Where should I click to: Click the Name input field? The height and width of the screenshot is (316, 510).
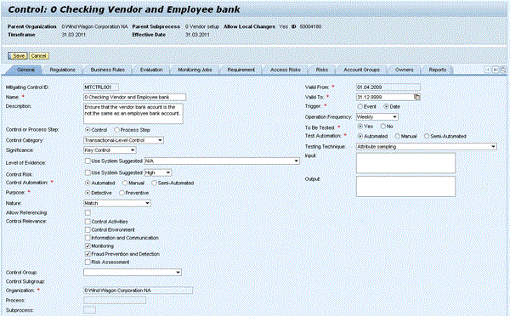click(x=134, y=97)
